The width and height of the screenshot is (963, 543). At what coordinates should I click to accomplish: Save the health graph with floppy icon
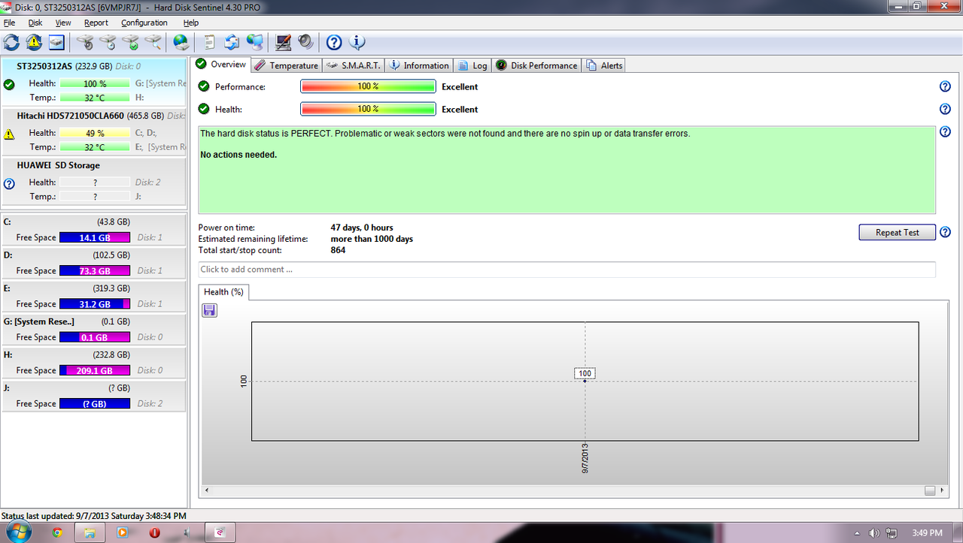pyautogui.click(x=210, y=310)
